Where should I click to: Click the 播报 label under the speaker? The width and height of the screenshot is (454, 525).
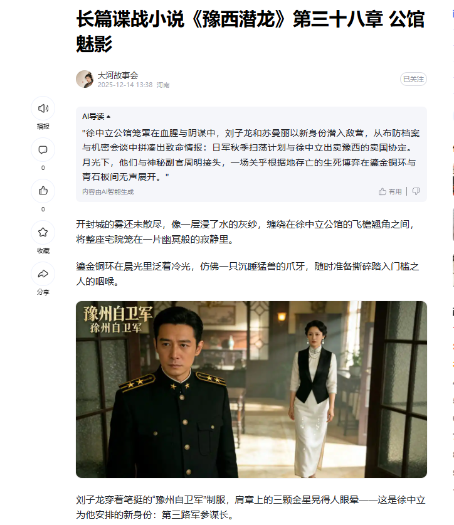[x=43, y=126]
